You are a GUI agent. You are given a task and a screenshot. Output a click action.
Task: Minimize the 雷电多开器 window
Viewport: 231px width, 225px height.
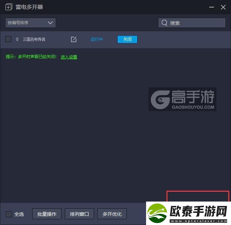click(212, 7)
